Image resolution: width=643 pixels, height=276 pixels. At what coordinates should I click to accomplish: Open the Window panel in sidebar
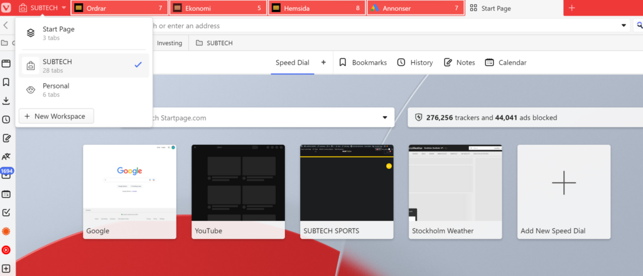pos(6,63)
